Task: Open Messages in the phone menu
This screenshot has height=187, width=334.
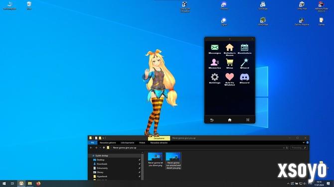Action: tap(214, 49)
